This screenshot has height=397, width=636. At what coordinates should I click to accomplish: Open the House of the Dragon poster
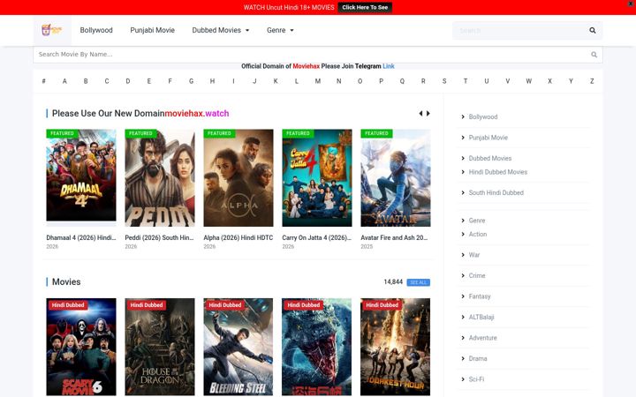[x=160, y=347]
